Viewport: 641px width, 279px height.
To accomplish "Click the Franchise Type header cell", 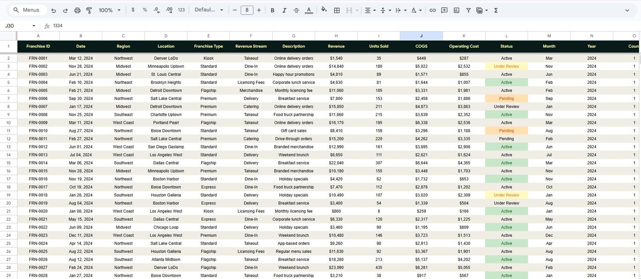I will pyautogui.click(x=208, y=46).
